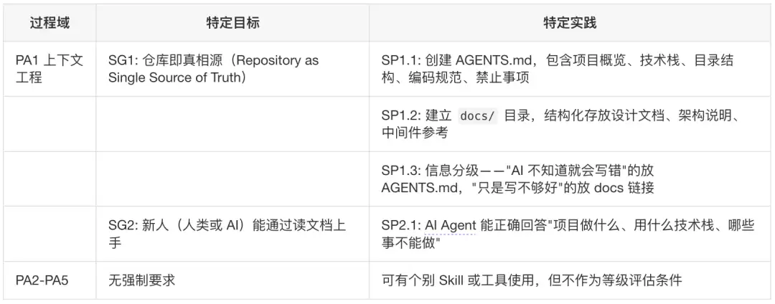Click the empty 过程域 cell beside SP1.2
The image size is (775, 304).
tap(50, 124)
